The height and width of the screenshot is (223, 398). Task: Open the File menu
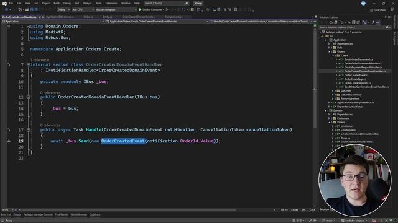click(11, 3)
